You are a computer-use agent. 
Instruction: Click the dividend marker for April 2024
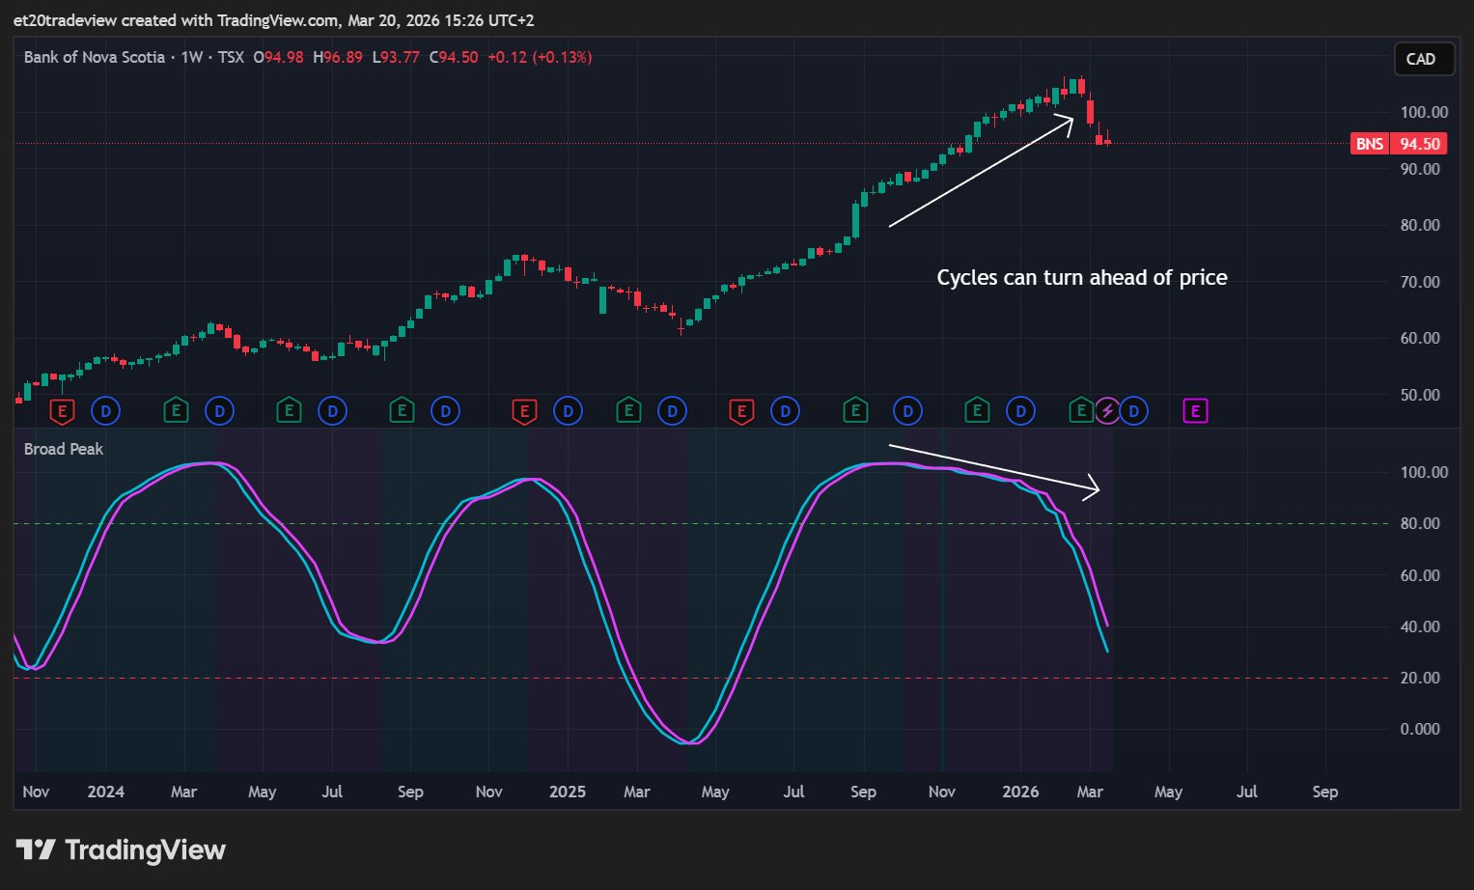click(220, 411)
